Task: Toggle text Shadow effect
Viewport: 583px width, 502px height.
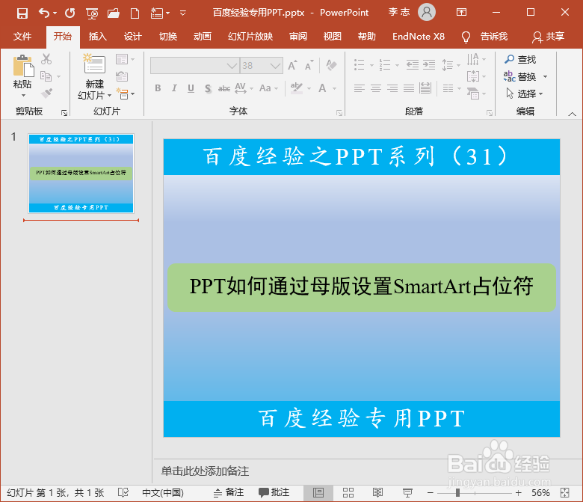Action: pos(208,88)
